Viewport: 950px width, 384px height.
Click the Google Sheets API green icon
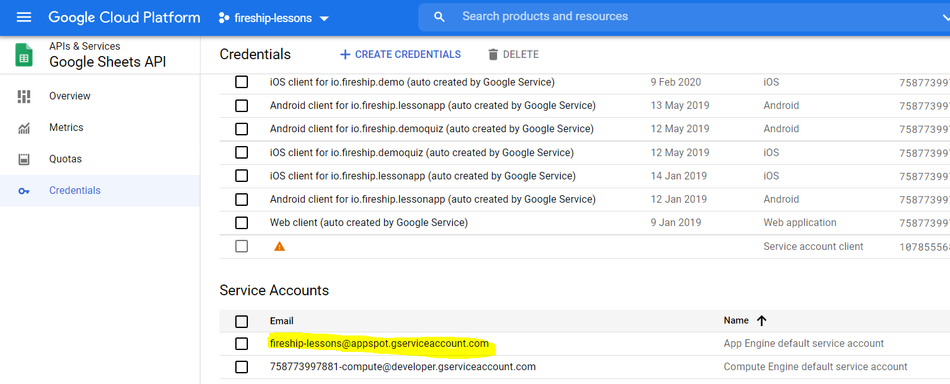point(23,55)
